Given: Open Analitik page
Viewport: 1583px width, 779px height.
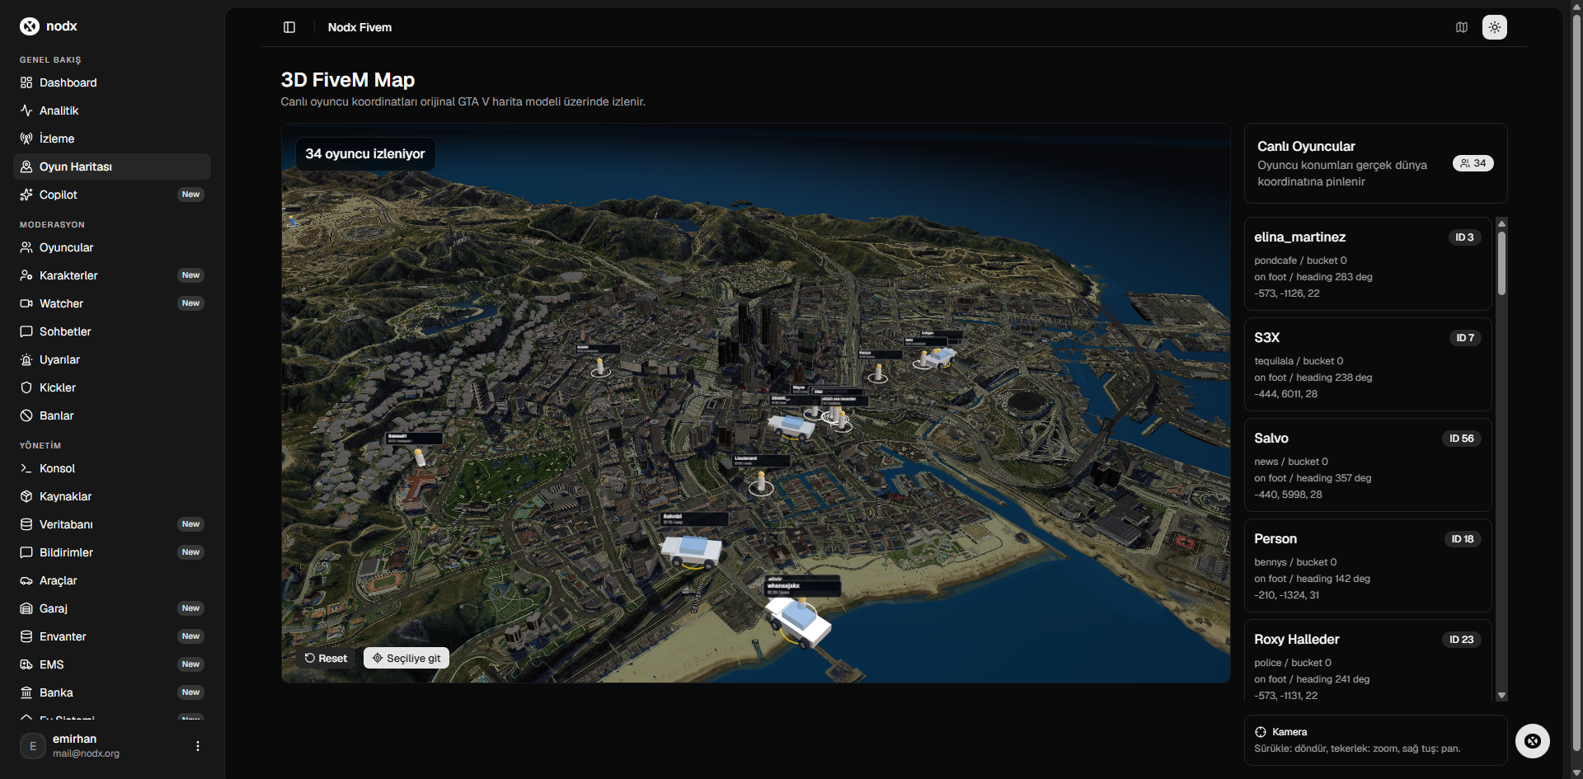Looking at the screenshot, I should [x=112, y=110].
